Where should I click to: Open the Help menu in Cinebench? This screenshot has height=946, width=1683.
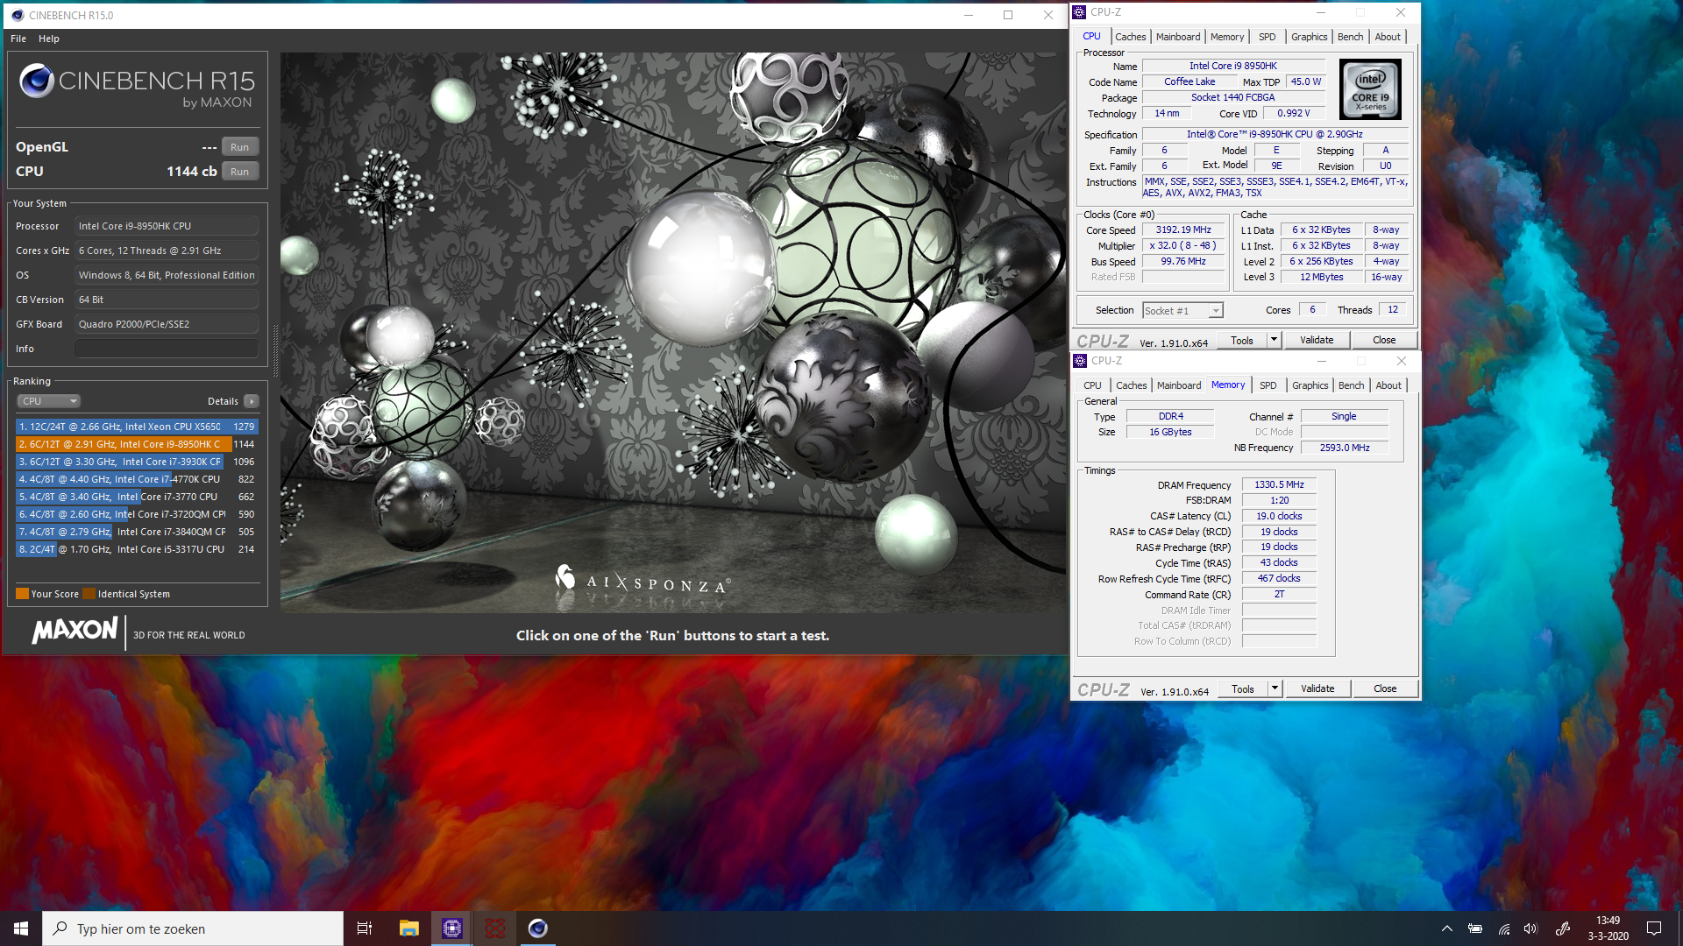(49, 39)
